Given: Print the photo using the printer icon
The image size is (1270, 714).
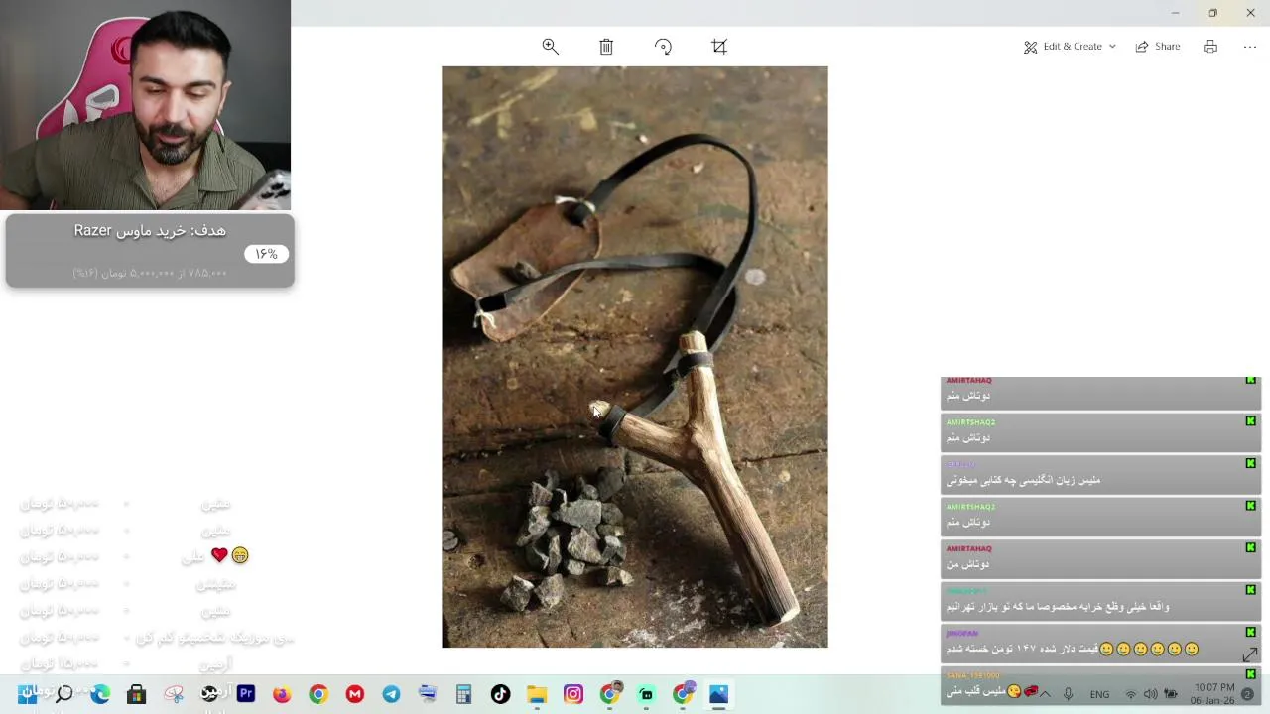Looking at the screenshot, I should point(1210,47).
